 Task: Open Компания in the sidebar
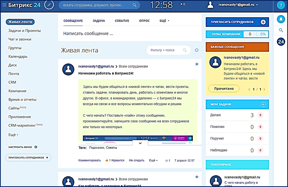(x=17, y=91)
